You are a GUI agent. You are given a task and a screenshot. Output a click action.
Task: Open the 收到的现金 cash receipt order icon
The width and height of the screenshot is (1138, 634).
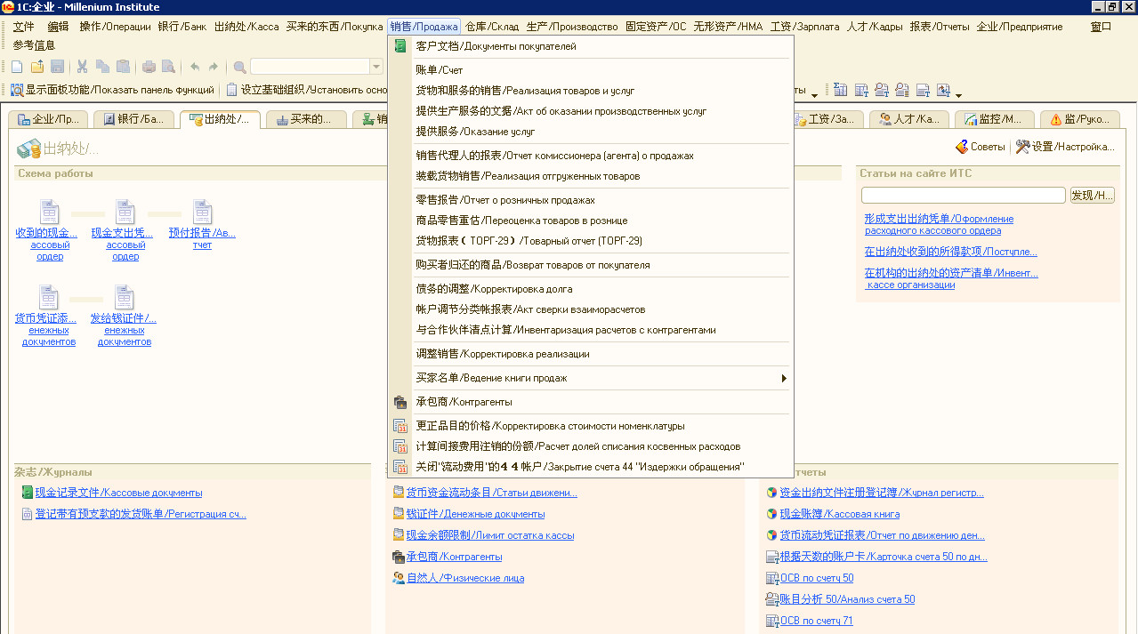pyautogui.click(x=50, y=212)
